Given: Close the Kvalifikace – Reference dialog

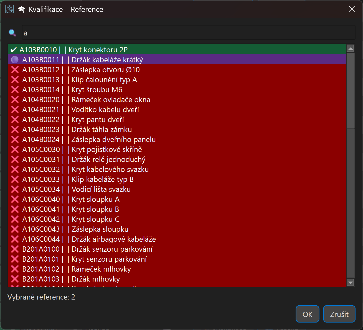Looking at the screenshot, I should [x=352, y=9].
